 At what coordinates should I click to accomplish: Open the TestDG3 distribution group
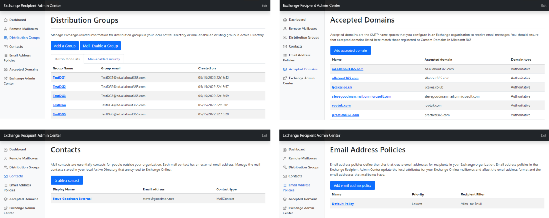59,96
